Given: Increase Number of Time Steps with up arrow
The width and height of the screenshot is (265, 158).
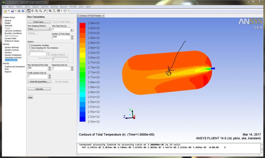Looking at the screenshot, I should (x=72, y=36).
